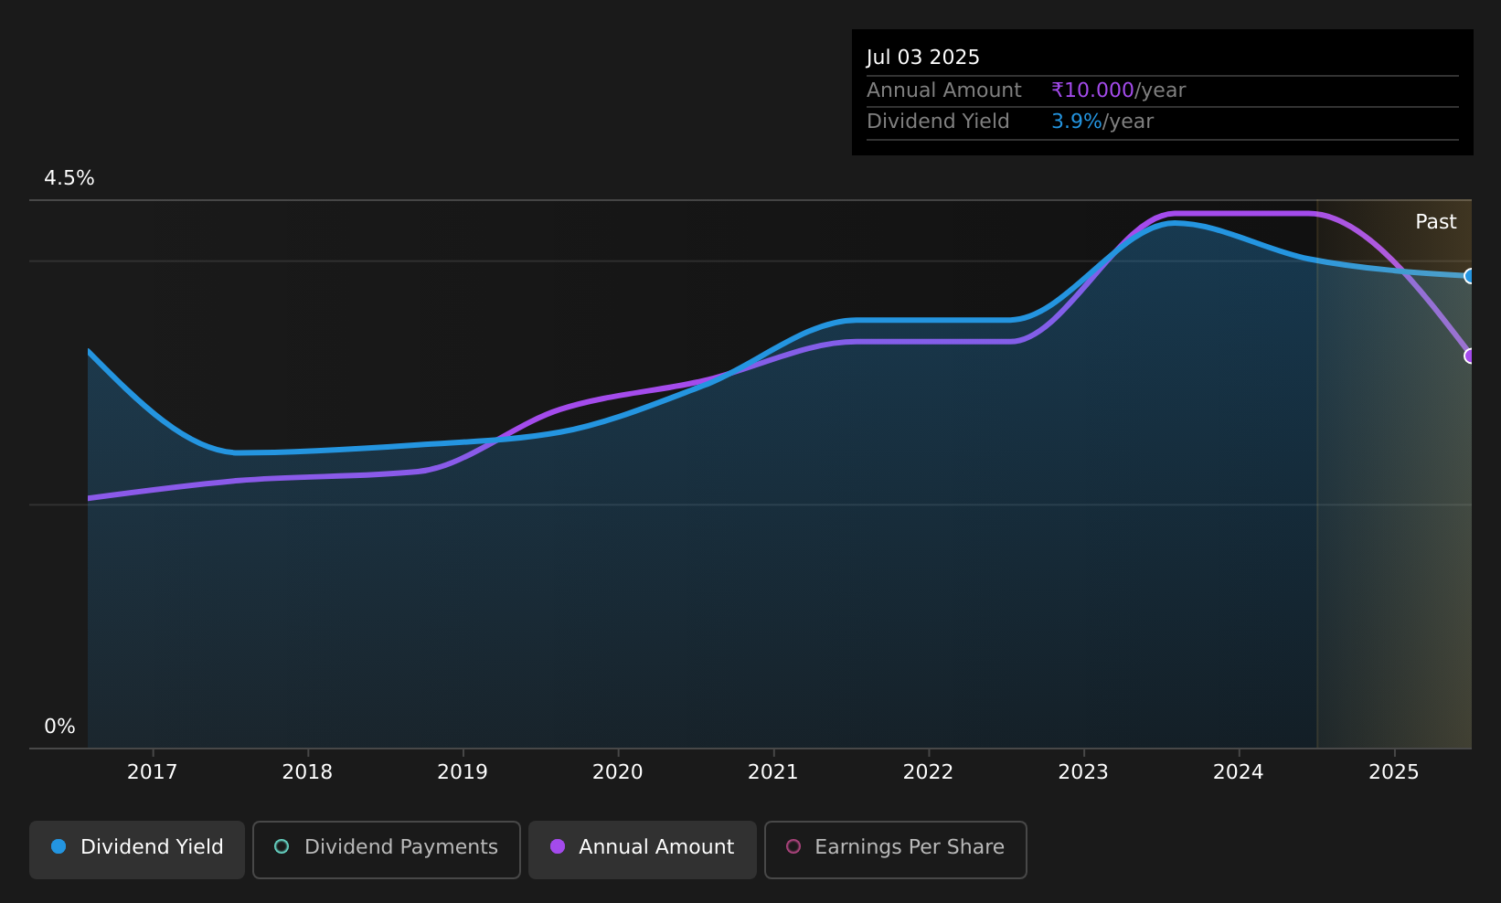This screenshot has width=1501, height=903.
Task: Click the 2021 x-axis label
Action: coord(773,772)
